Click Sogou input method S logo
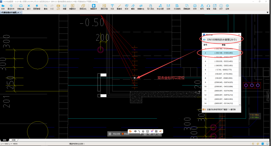Image resolution: width=271 pixels, height=146 pixels. coord(130,131)
